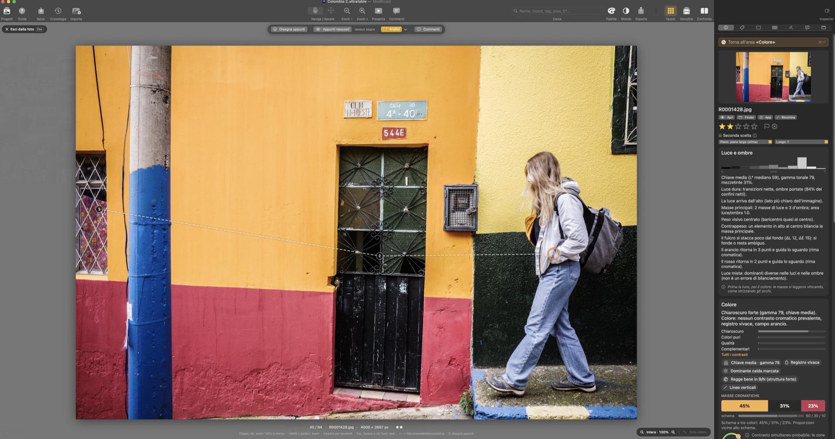This screenshot has height=439, width=835.
Task: Click the Rinomina button
Action: click(x=785, y=117)
